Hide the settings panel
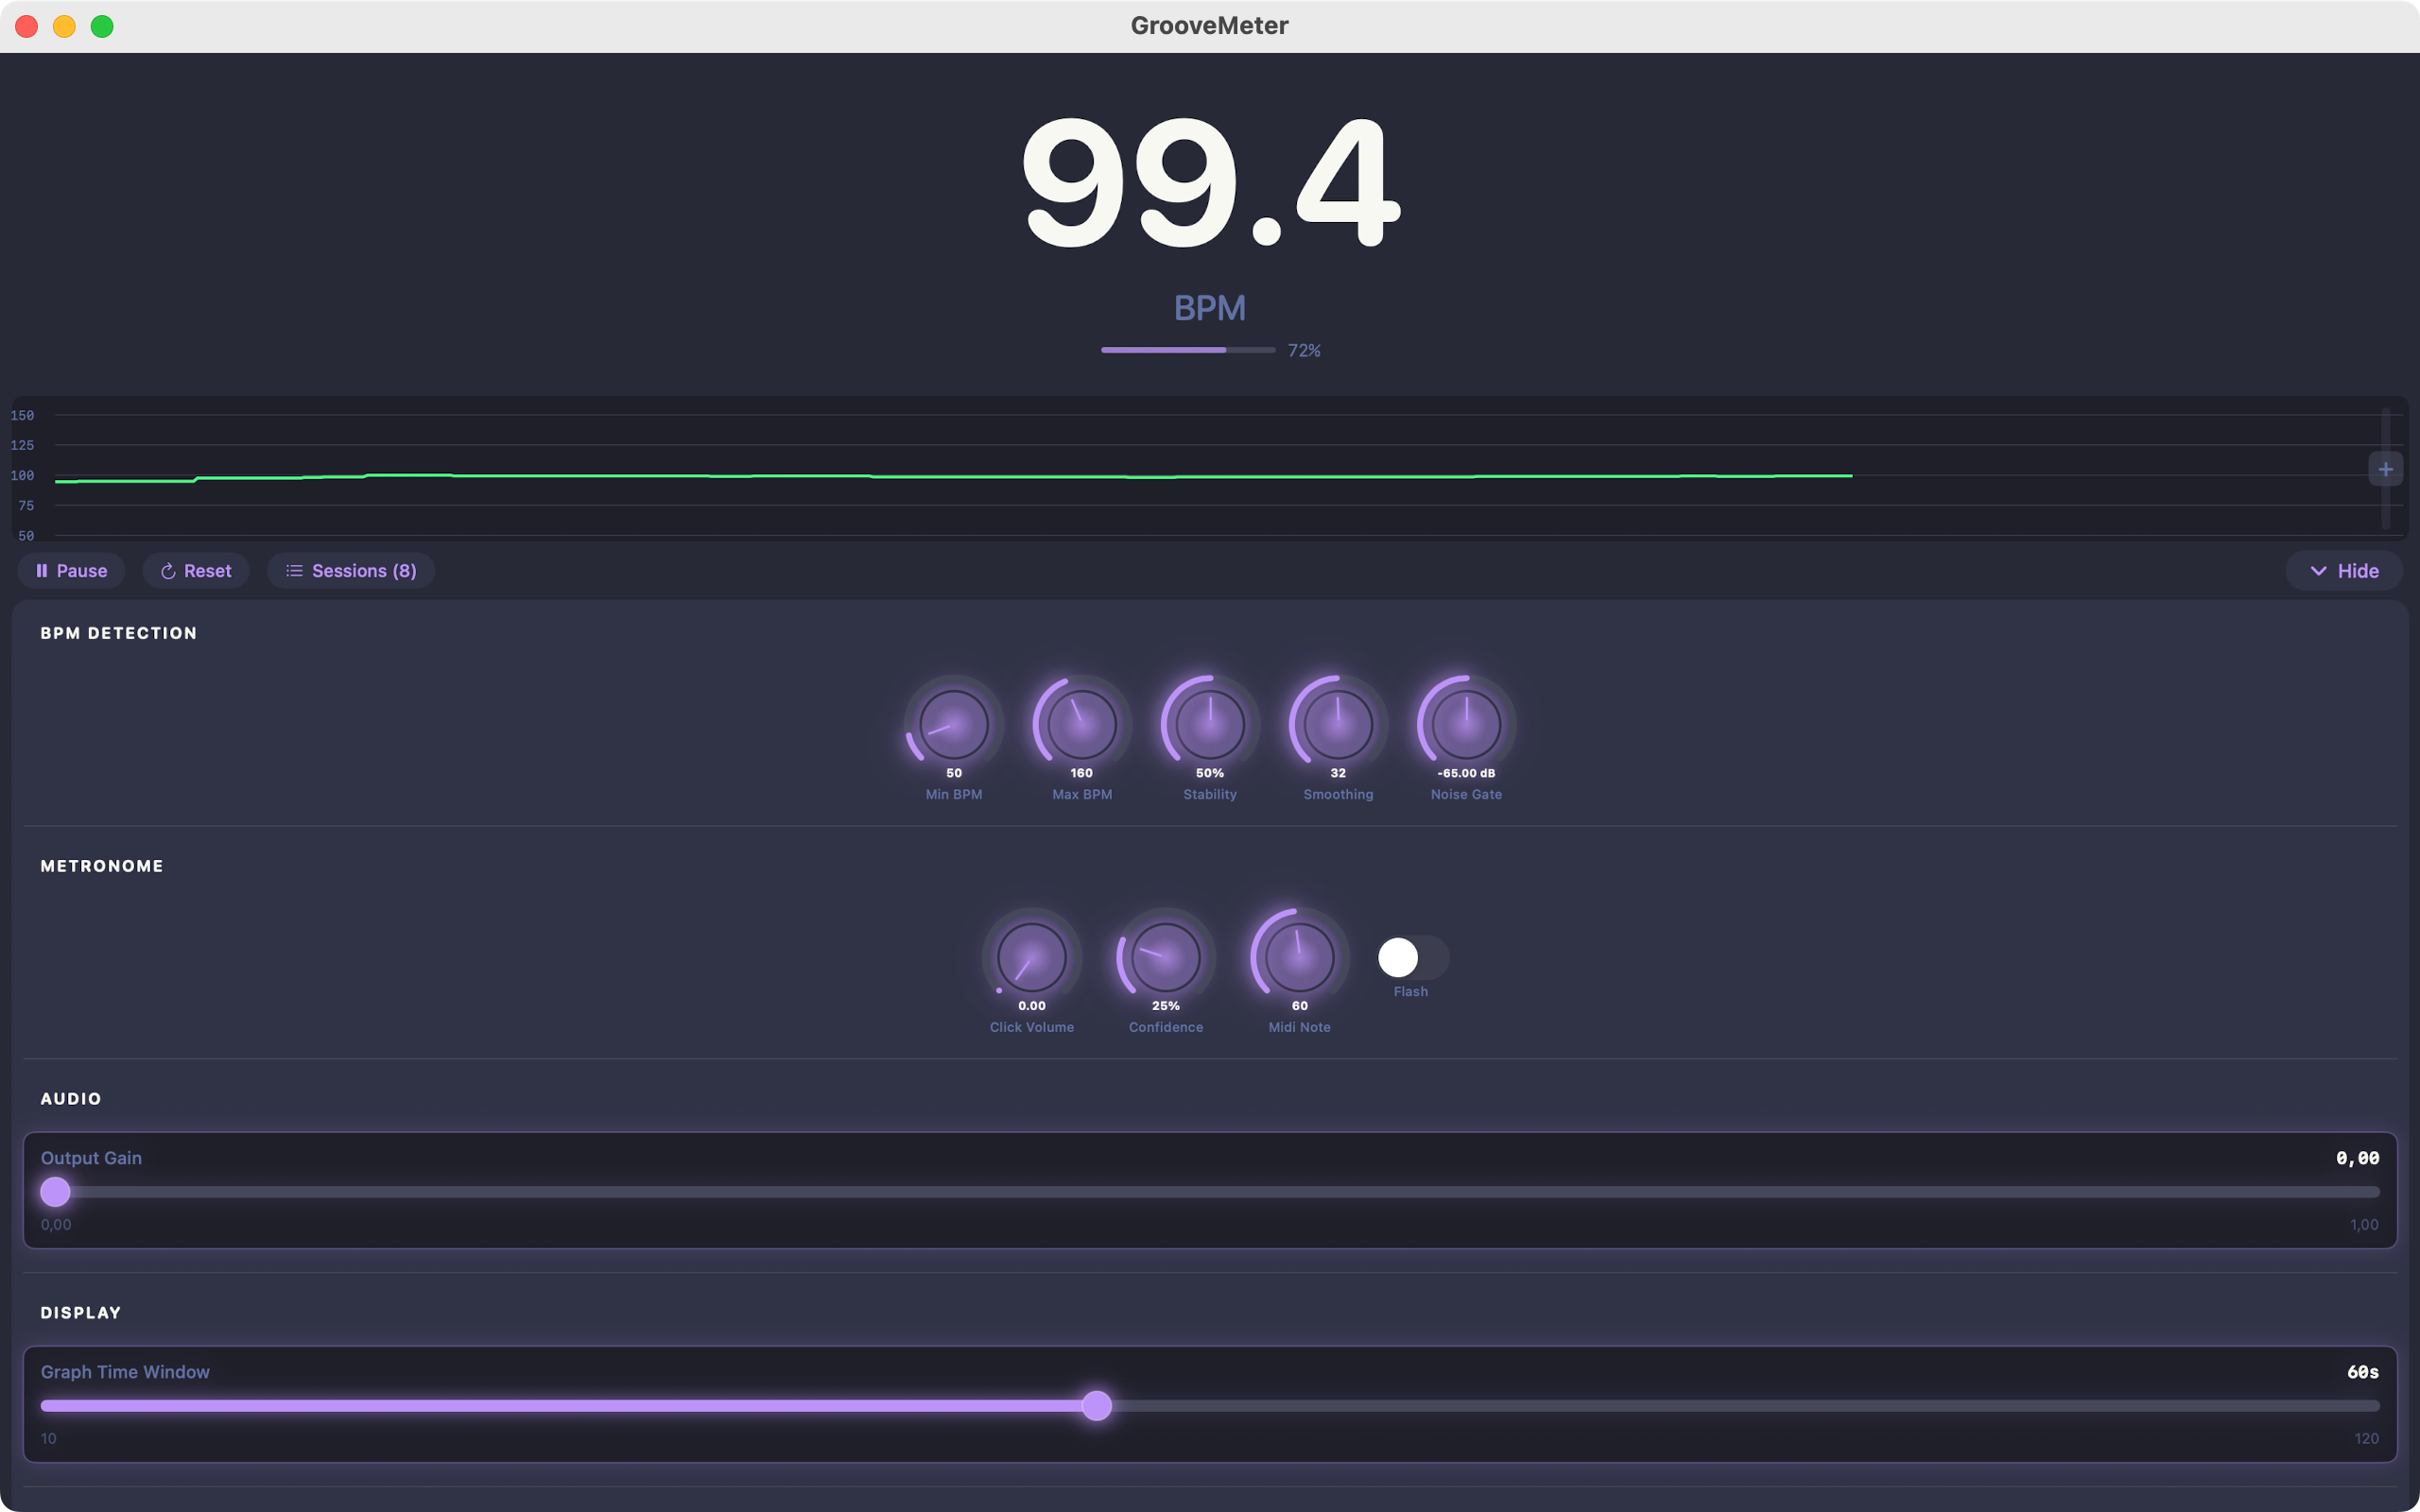This screenshot has width=2420, height=1512. click(2343, 571)
